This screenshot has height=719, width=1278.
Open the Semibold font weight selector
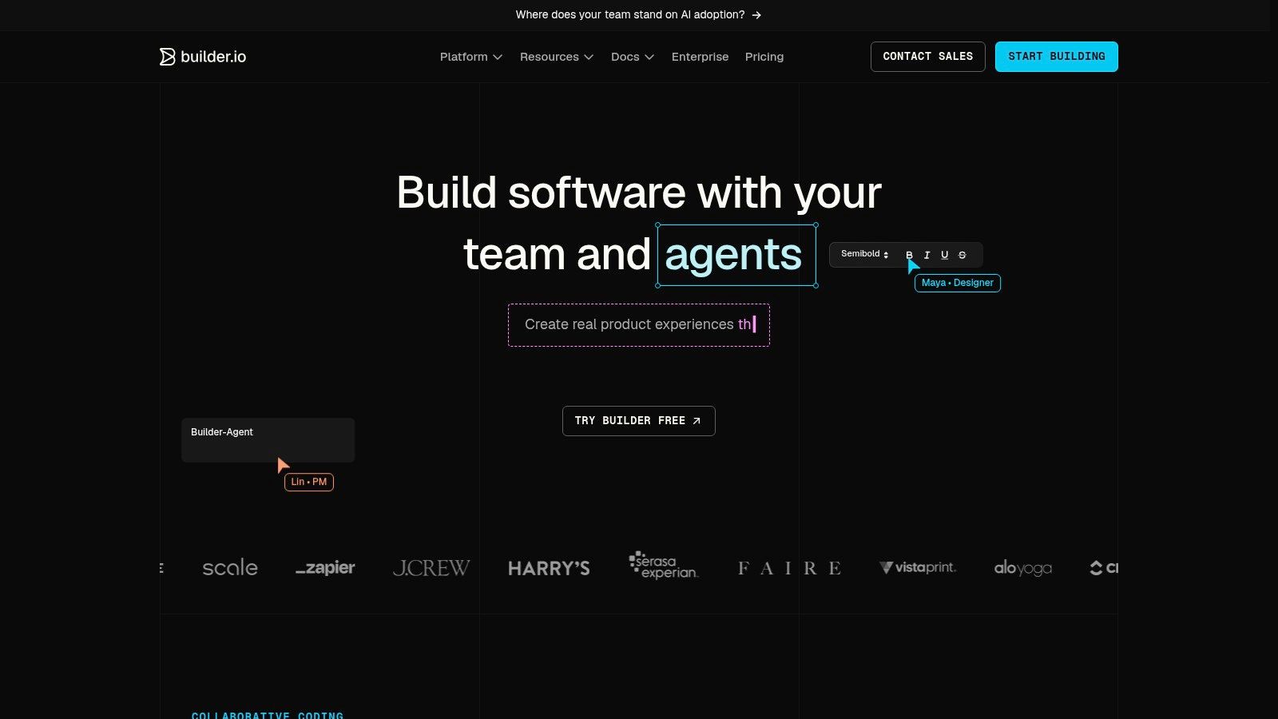(x=865, y=254)
